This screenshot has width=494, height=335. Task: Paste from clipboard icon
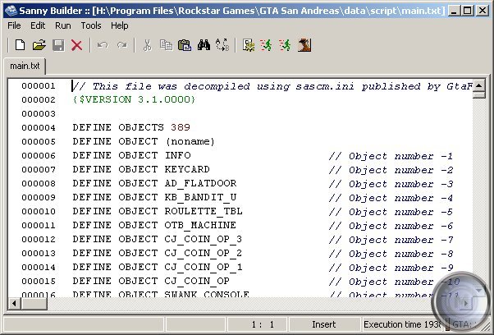point(185,45)
